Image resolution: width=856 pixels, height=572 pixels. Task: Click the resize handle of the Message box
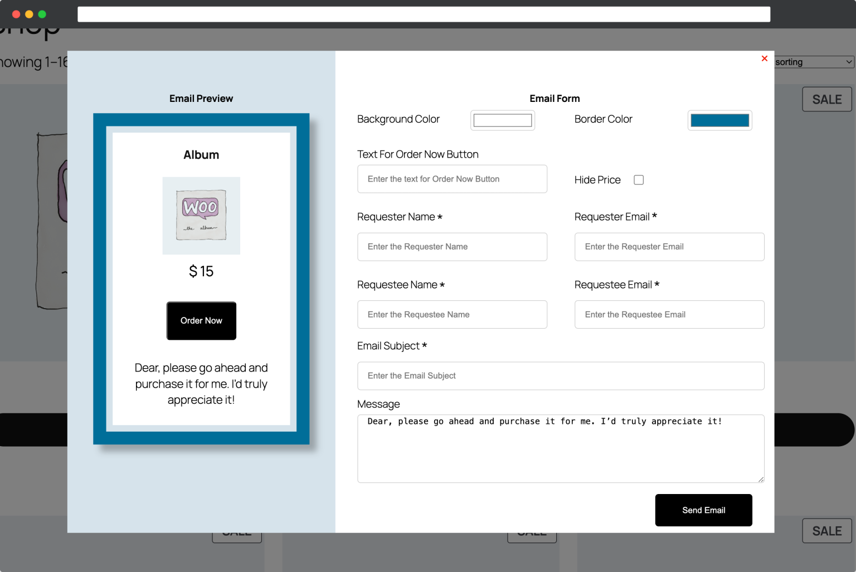(760, 479)
